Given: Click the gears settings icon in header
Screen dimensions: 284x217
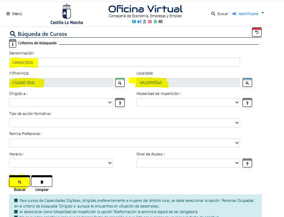Looking at the screenshot, I should tap(160, 21).
